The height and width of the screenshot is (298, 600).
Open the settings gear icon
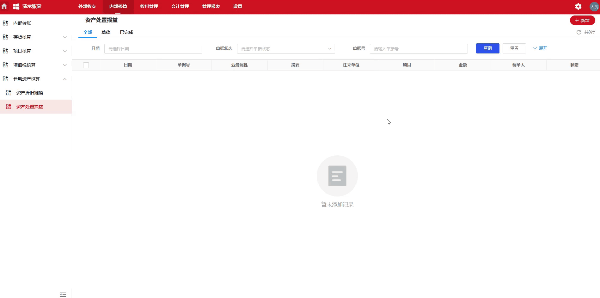tap(579, 6)
